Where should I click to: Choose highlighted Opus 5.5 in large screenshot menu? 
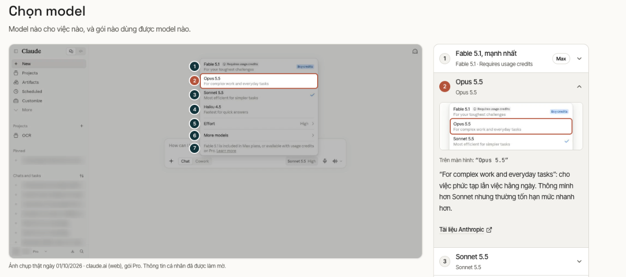[259, 80]
